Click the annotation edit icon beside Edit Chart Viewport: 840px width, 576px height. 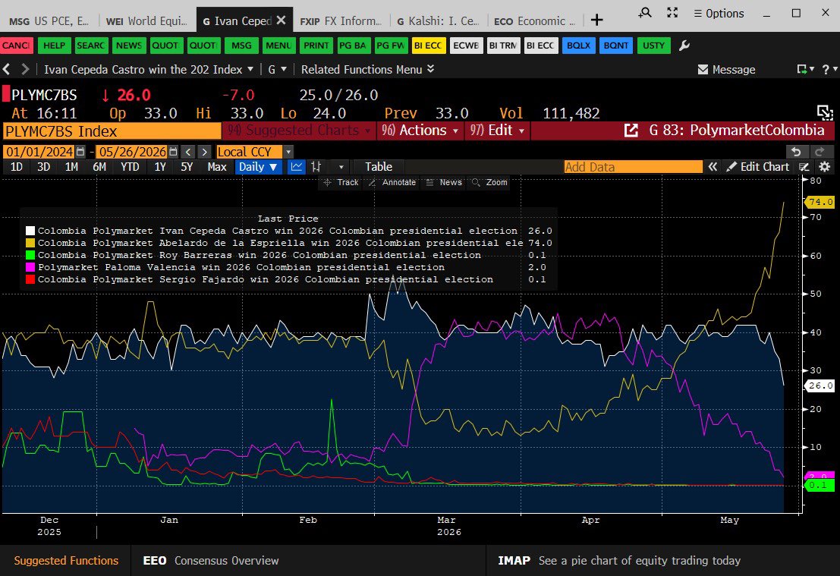click(x=804, y=167)
